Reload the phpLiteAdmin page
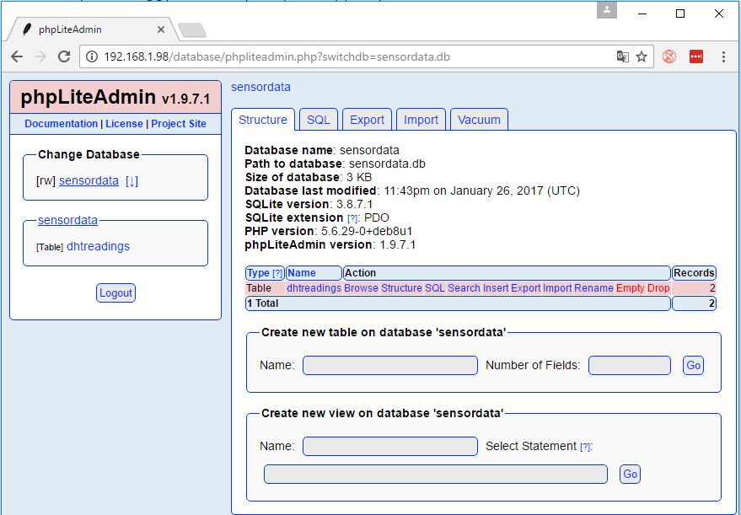741x515 pixels. 63,56
